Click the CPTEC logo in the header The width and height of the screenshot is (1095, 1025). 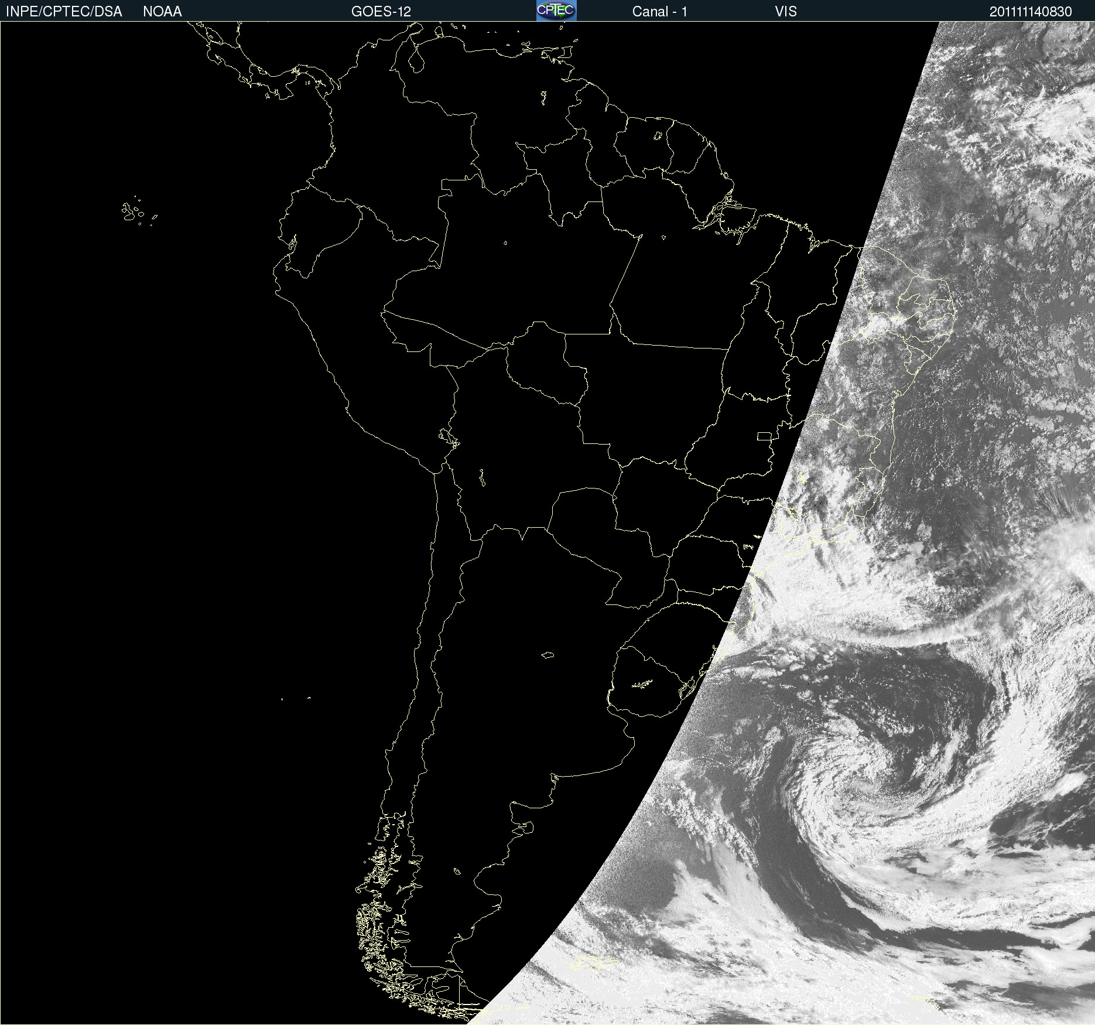[x=556, y=11]
